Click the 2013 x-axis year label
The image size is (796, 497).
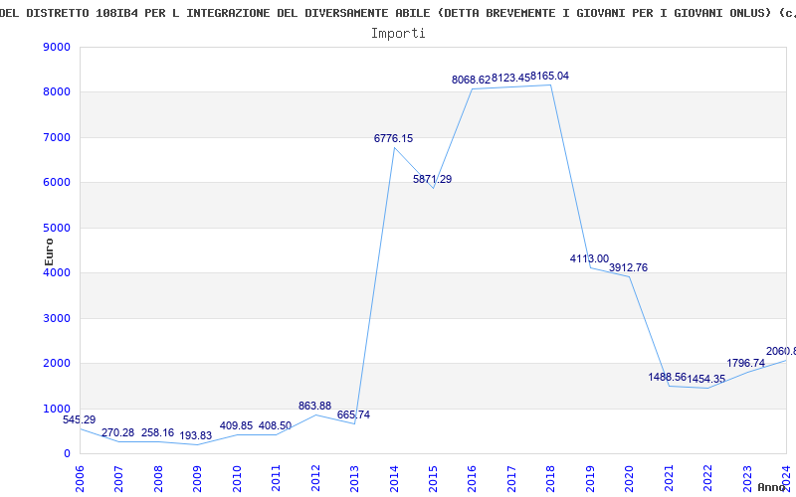(354, 478)
